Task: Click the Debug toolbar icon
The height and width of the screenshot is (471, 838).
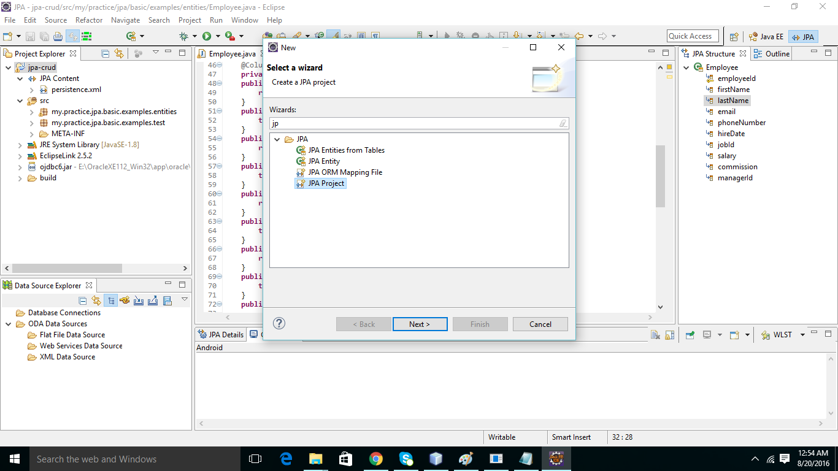Action: coord(183,36)
